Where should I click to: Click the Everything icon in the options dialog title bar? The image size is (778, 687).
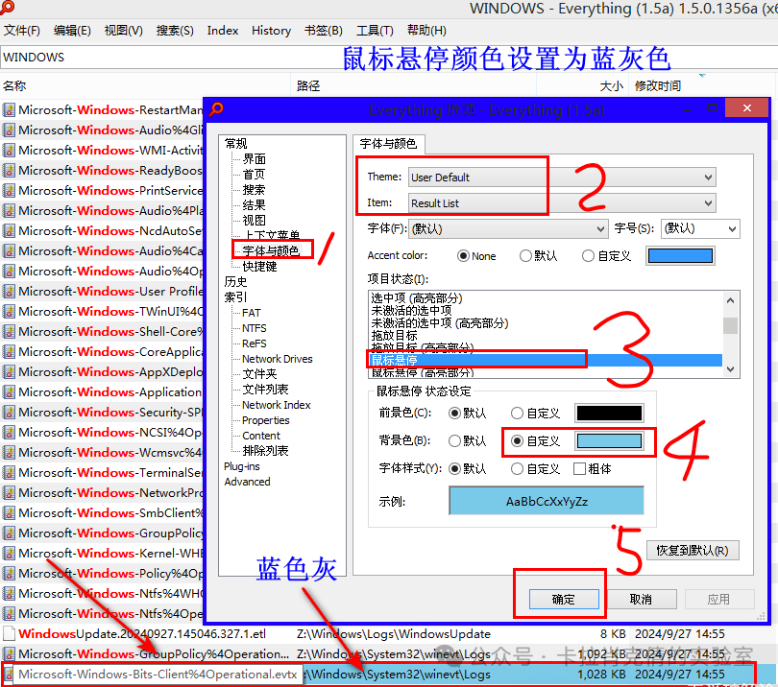[217, 109]
